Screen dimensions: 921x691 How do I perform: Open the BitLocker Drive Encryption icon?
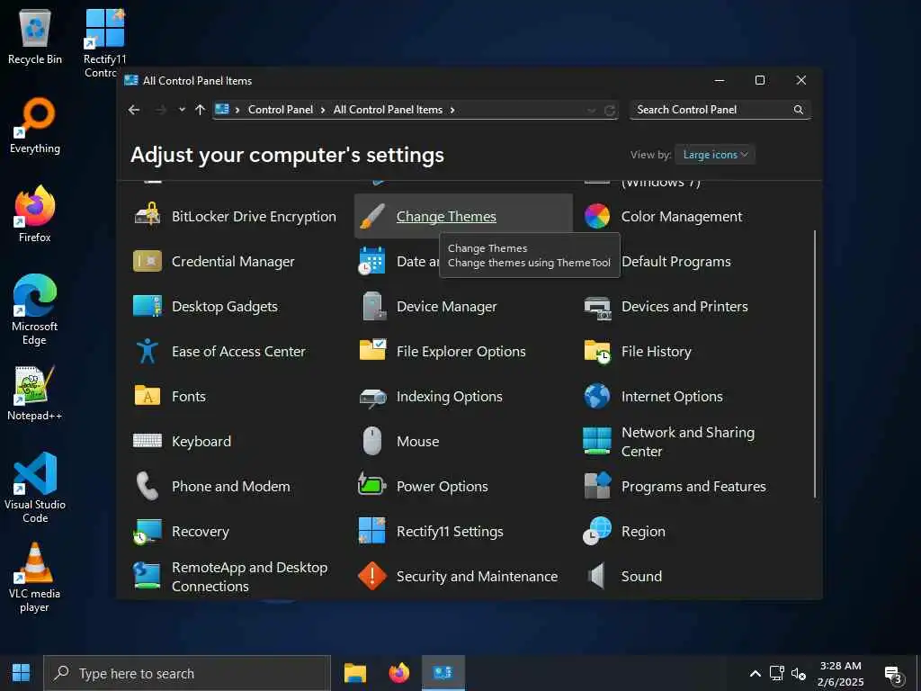point(148,216)
